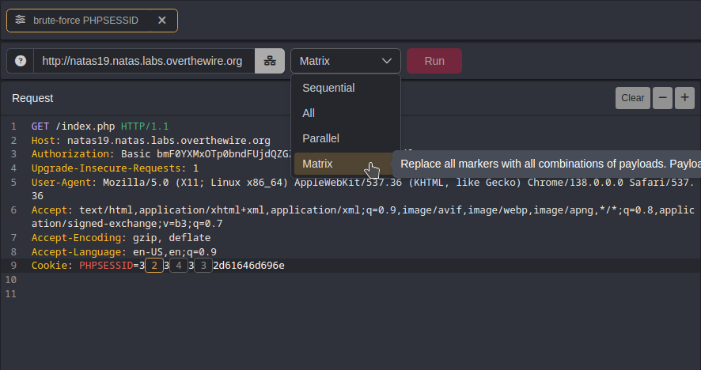Increase font size with the plus button
The width and height of the screenshot is (701, 370).
tap(684, 97)
